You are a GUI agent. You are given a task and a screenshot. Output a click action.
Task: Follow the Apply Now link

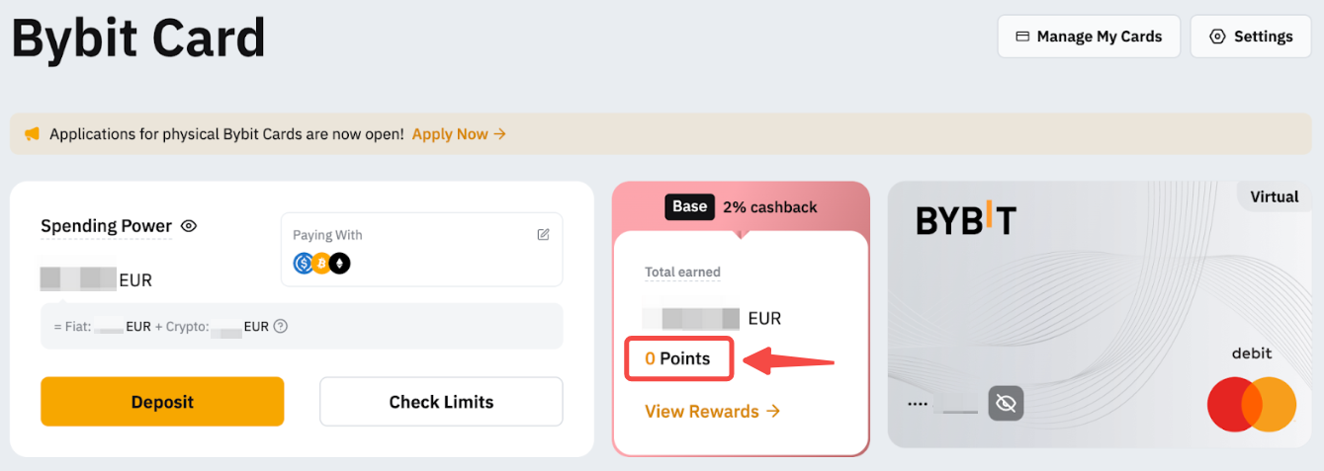click(x=459, y=134)
